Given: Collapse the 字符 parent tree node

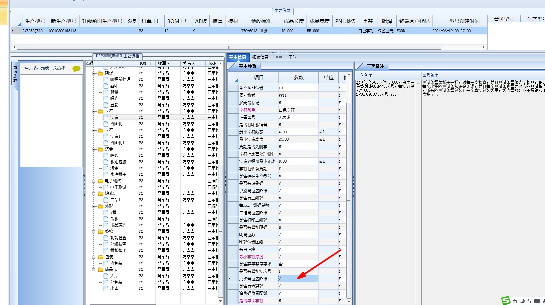Looking at the screenshot, I should pyautogui.click(x=94, y=111).
